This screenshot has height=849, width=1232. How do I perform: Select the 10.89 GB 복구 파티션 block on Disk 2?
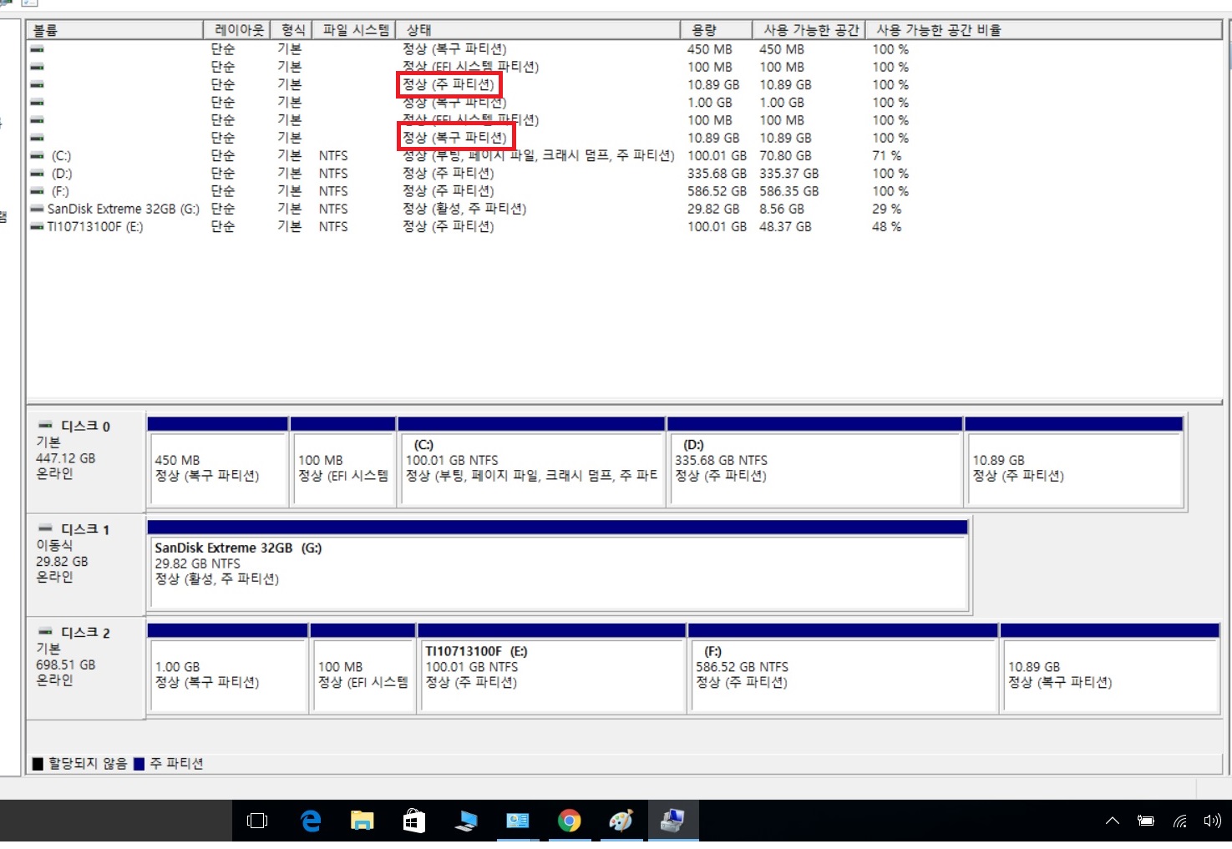[1110, 669]
